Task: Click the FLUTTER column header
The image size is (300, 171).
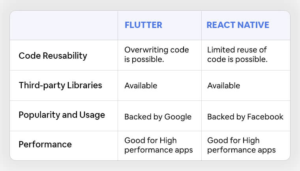Action: [143, 25]
